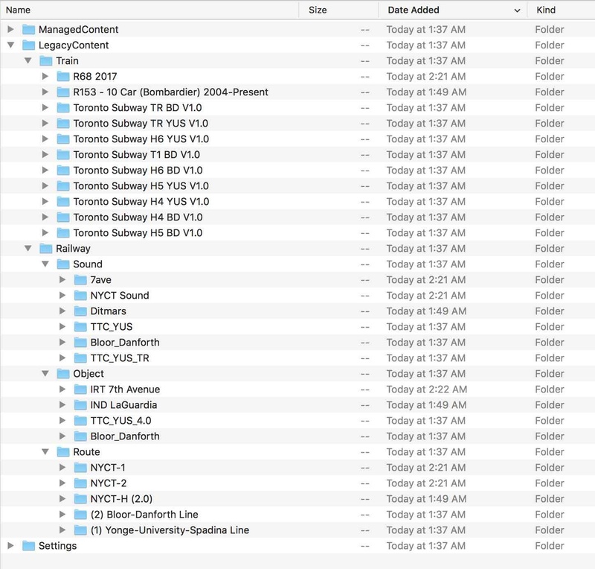Click the Toronto Subway H4 YUS folder icon
Viewport: 595px width, 569px height.
tap(63, 201)
